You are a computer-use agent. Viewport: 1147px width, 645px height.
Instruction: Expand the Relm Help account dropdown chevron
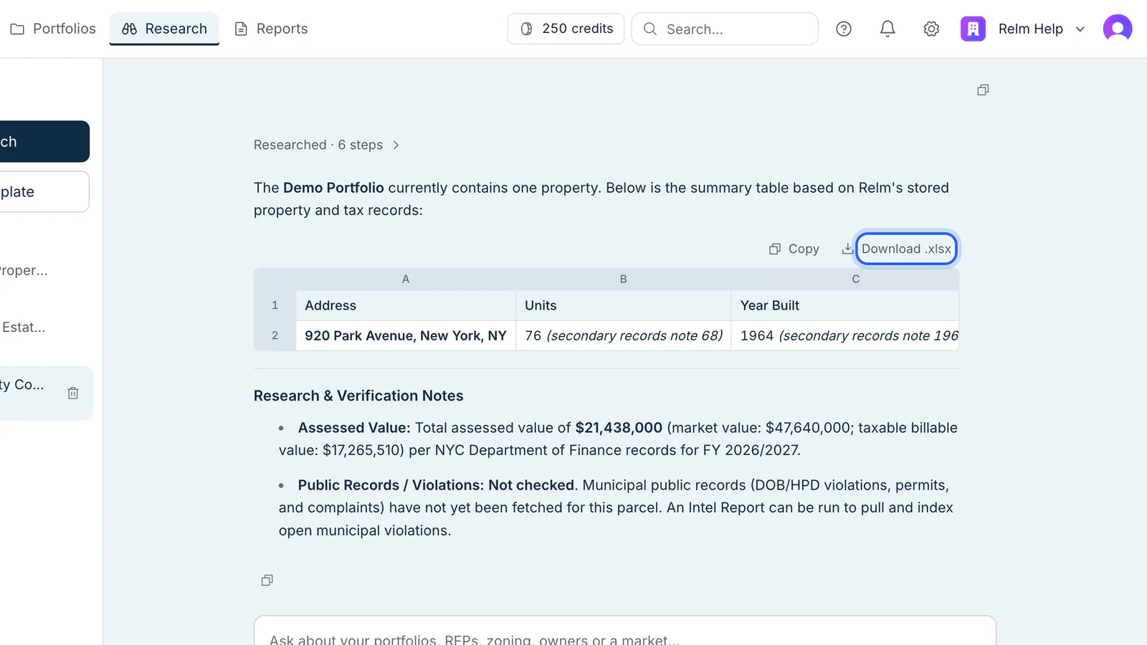click(x=1080, y=29)
